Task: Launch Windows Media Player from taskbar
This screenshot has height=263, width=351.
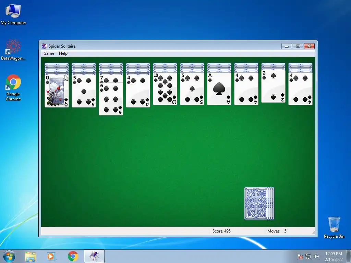Action: click(51, 256)
